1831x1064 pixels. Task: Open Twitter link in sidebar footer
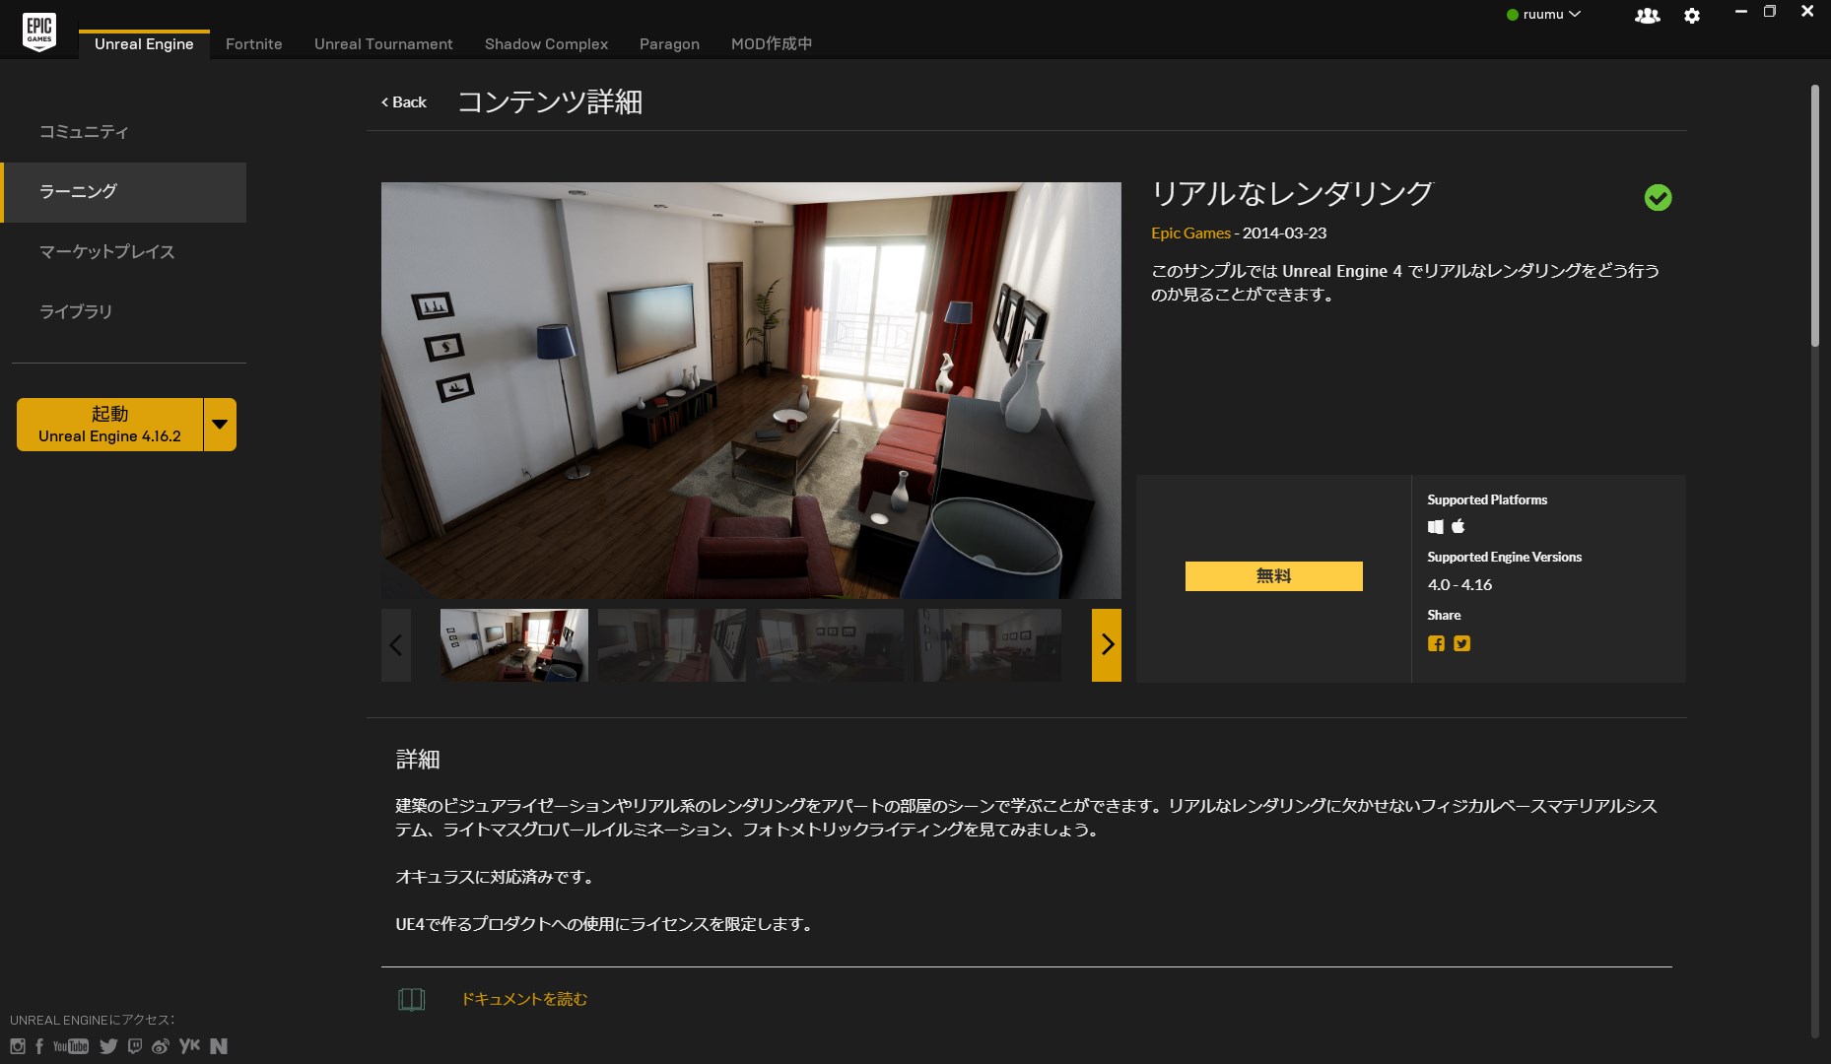[108, 1046]
